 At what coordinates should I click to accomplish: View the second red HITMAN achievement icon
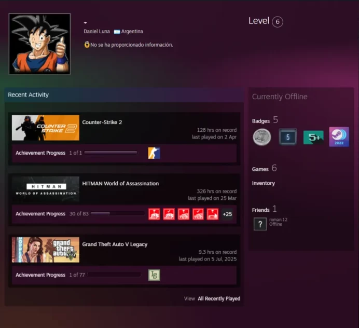click(x=169, y=214)
